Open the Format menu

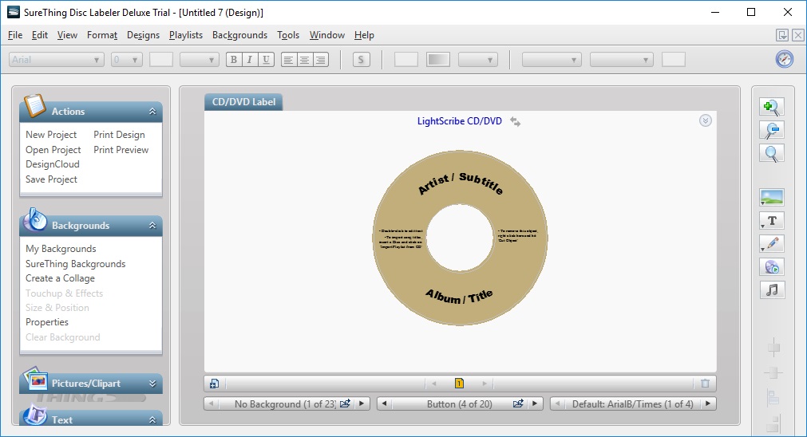coord(102,35)
